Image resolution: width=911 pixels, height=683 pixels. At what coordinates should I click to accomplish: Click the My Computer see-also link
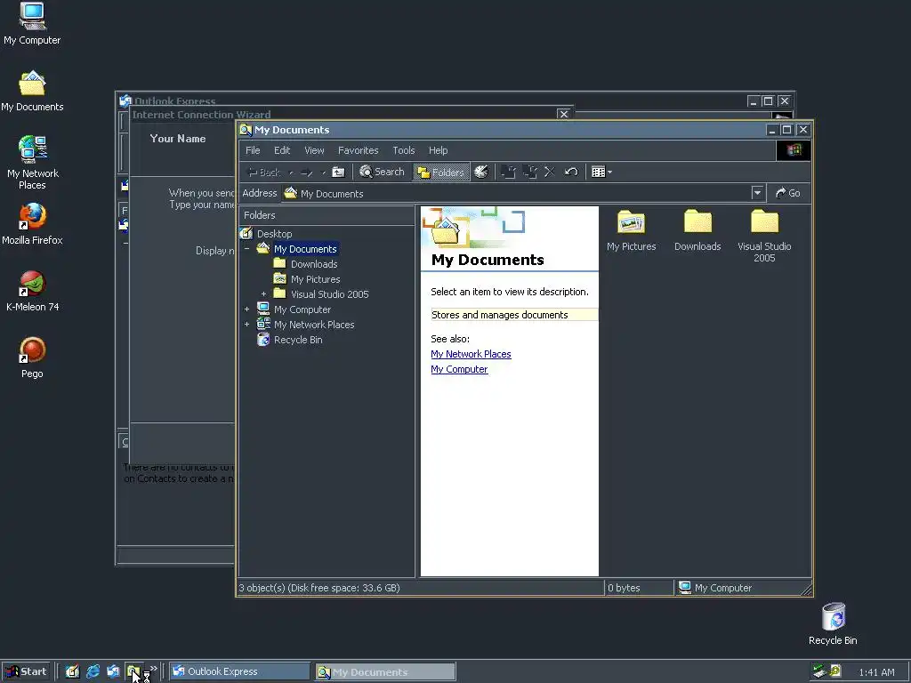[459, 369]
